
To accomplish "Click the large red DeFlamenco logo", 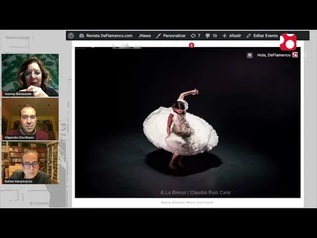I will (x=288, y=42).
